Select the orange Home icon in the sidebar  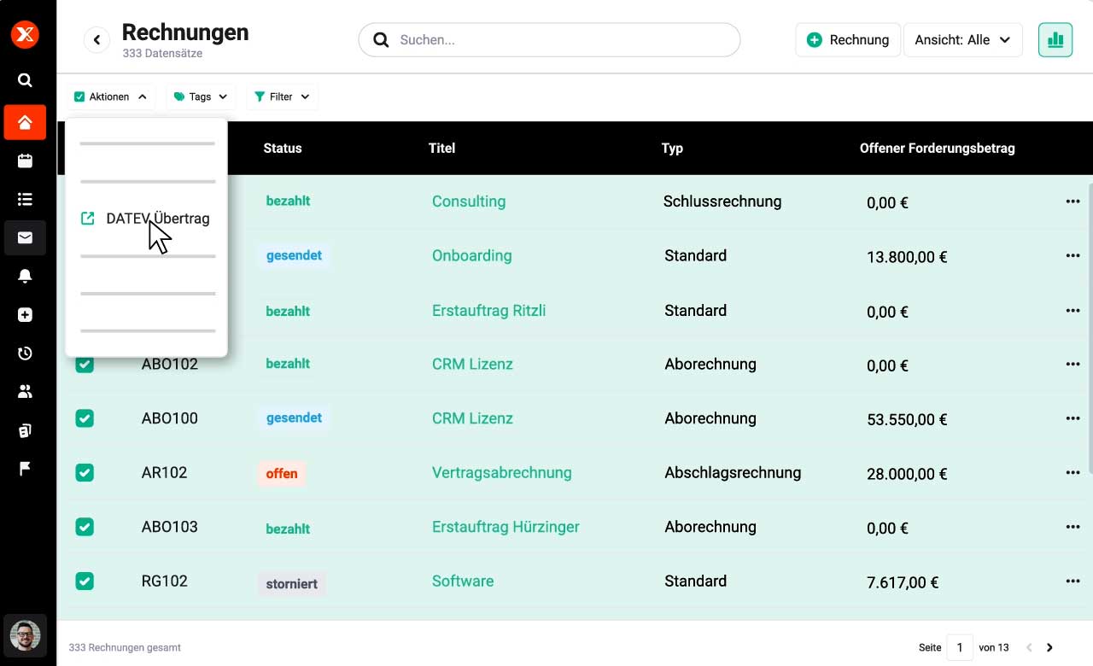tap(25, 122)
